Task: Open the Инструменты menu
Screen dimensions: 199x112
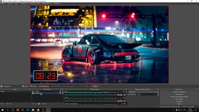Action: pyautogui.click(x=47, y=3)
